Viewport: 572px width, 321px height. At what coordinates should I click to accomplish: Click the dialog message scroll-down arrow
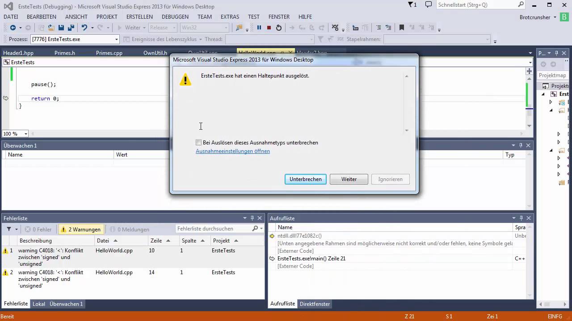point(407,130)
